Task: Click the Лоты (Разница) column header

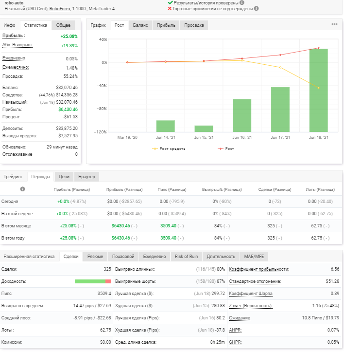Action: point(320,189)
